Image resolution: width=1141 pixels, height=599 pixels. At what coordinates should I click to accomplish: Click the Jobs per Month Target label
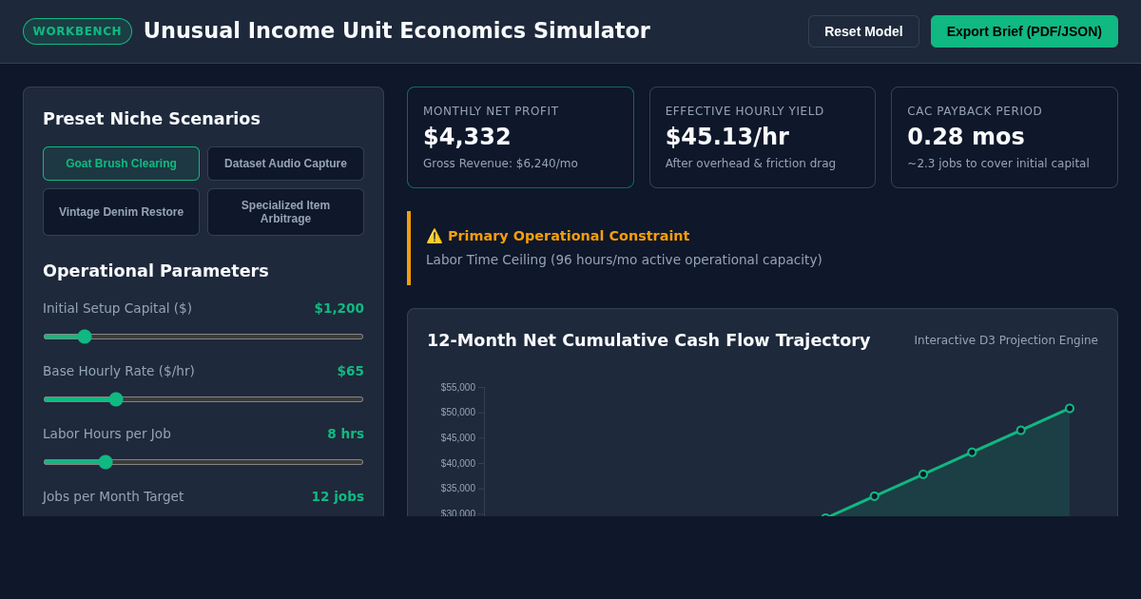pyautogui.click(x=113, y=496)
